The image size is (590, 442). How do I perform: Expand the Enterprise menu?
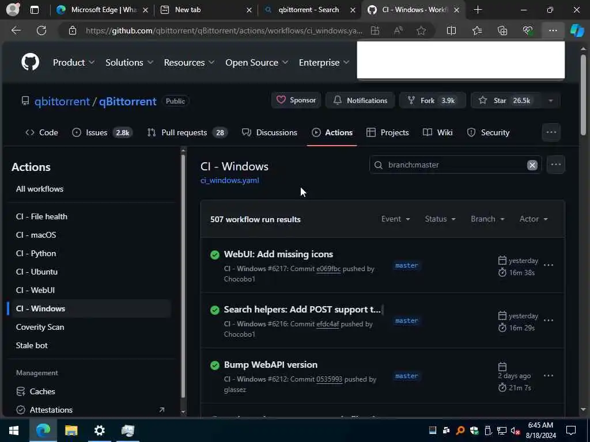click(324, 62)
